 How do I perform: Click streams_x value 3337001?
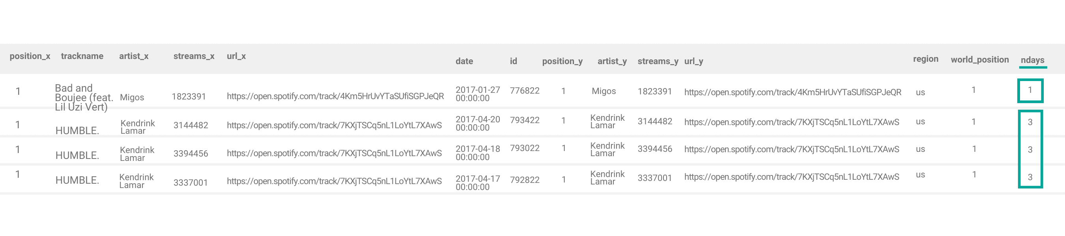[190, 183]
